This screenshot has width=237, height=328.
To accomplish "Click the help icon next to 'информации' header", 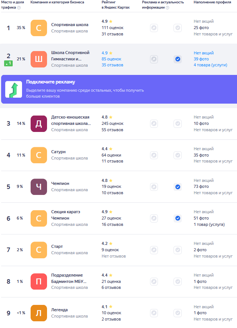I will tap(167, 7).
